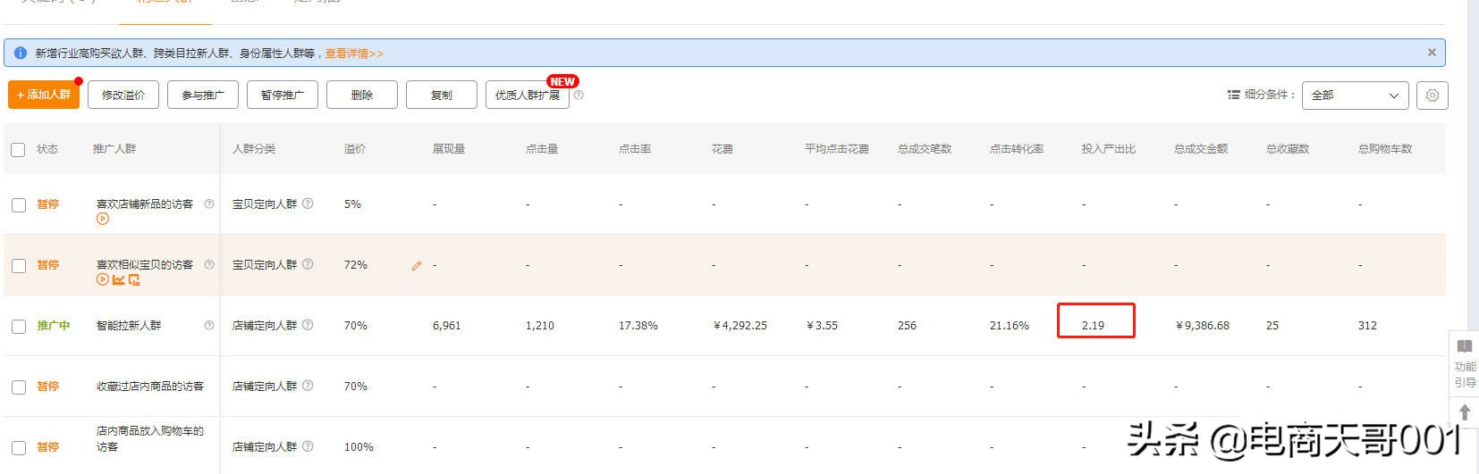Click the 展现量 column header

point(449,149)
